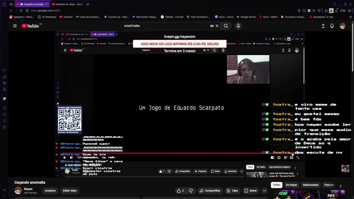
Task: Switch to the Caçando anomalia tab
Action: (32, 4)
